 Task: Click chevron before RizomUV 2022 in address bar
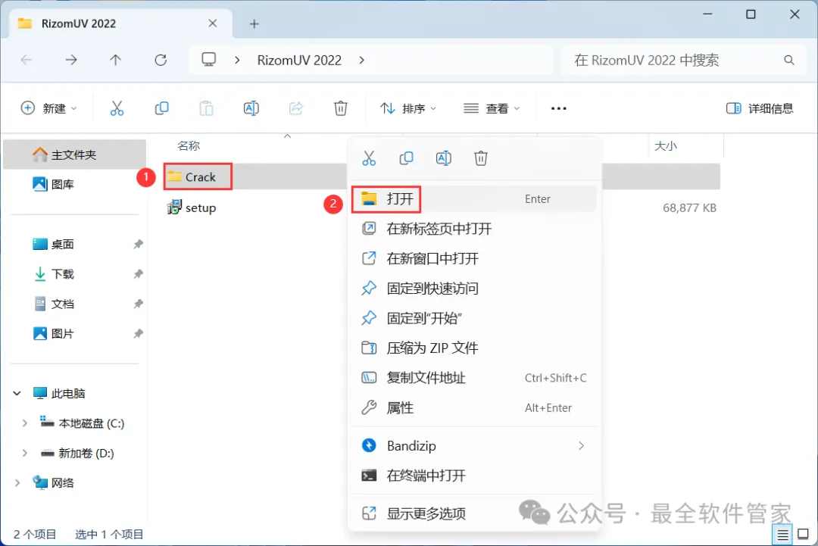(237, 60)
